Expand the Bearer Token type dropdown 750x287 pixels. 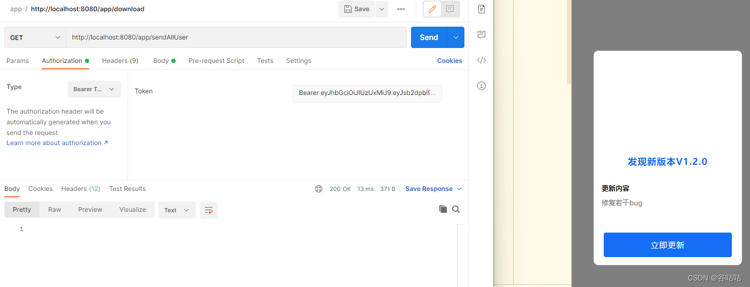94,89
